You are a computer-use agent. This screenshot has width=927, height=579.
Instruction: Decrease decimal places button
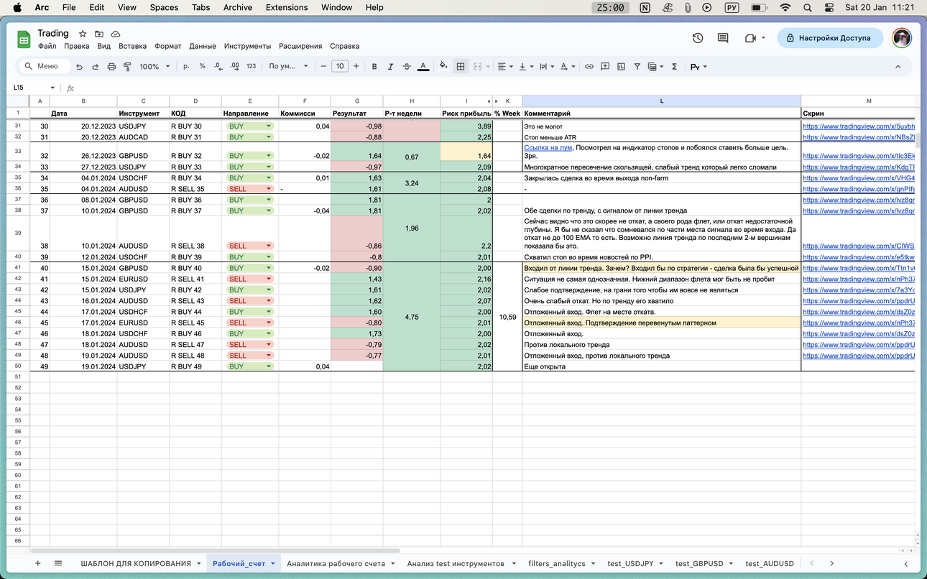click(x=218, y=66)
